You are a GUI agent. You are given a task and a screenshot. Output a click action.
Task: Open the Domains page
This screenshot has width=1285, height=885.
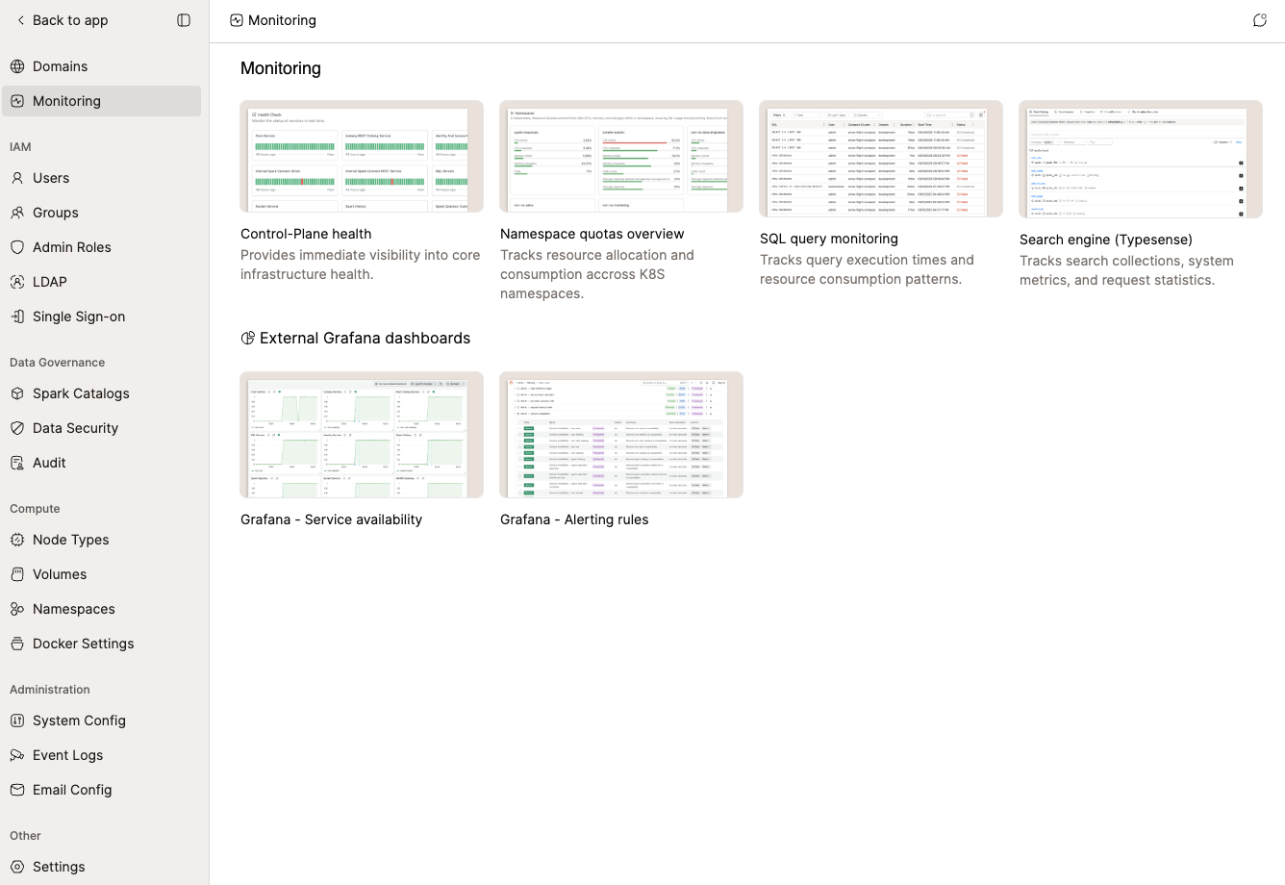101,66
